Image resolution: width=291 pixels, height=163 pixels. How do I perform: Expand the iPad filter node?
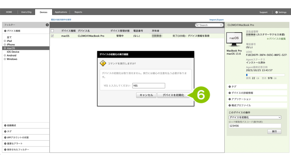click(5, 41)
